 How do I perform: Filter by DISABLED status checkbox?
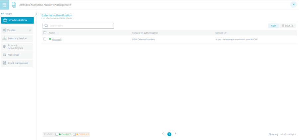pyautogui.click(x=74, y=134)
